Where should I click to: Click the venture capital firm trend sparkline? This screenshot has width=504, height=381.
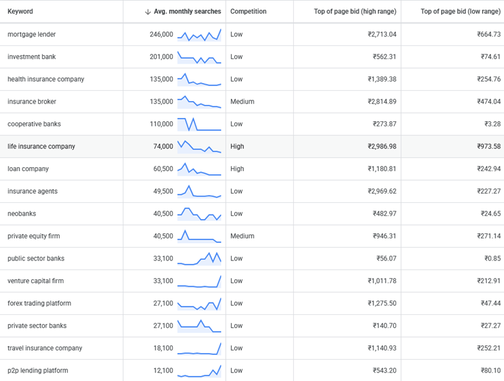[x=199, y=281]
